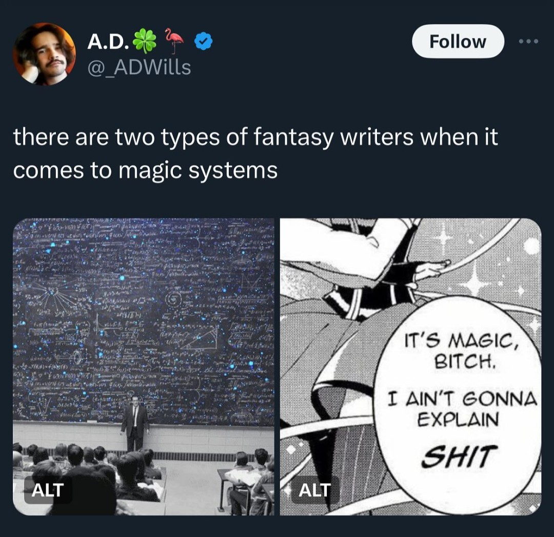Open the A.D. display name profile
The width and height of the screenshot is (554, 537).
[x=108, y=42]
